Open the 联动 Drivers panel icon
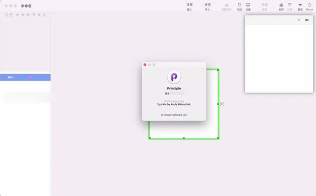 click(240, 5)
